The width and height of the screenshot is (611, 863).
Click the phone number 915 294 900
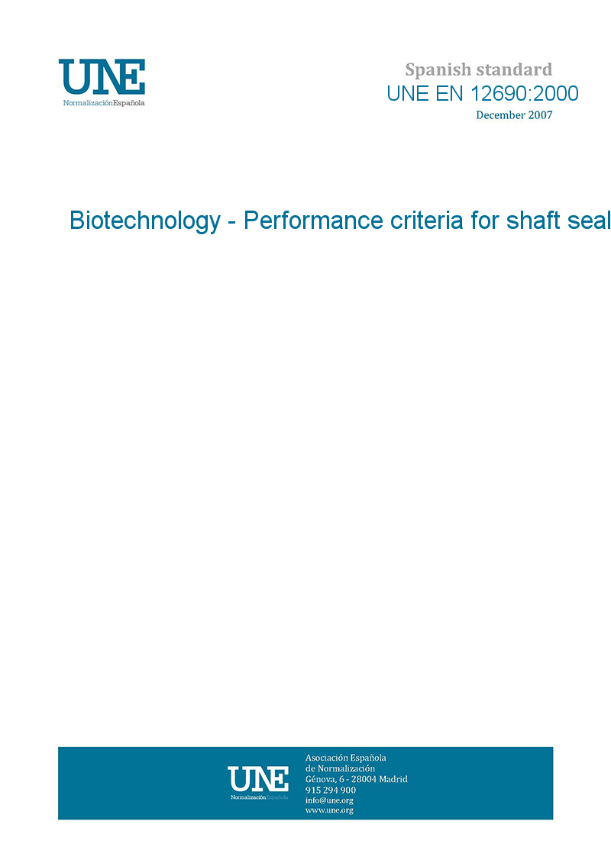point(331,790)
